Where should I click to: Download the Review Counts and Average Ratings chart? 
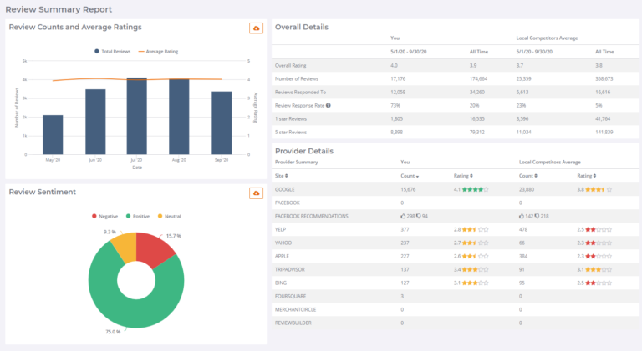256,28
